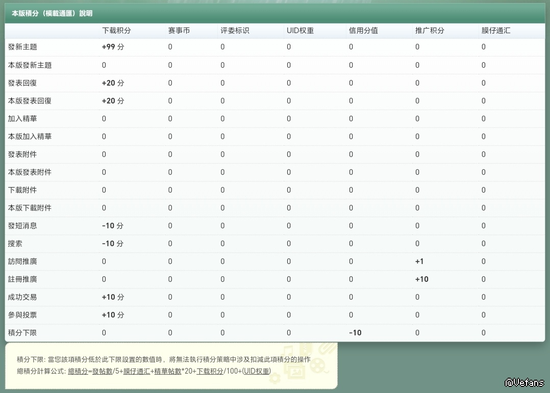
Task: Click the 评委标识 column header
Action: [x=235, y=31]
